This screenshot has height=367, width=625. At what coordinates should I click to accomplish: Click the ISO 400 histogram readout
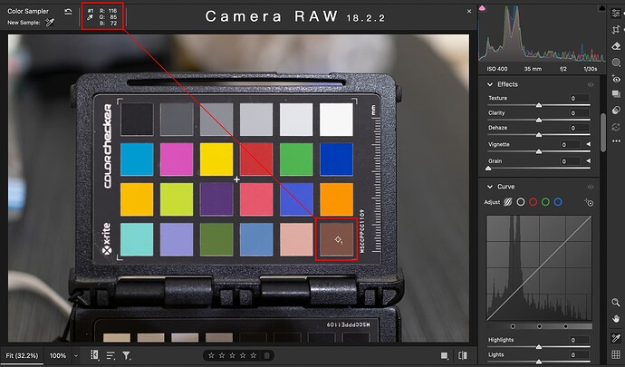(x=497, y=69)
